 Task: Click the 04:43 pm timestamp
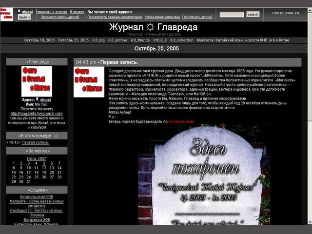click(x=86, y=62)
